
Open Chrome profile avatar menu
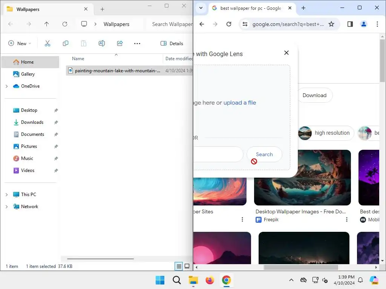(364, 24)
